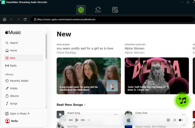The width and height of the screenshot is (195, 128).
Task: Click the Open in Music link
Action: point(17,114)
